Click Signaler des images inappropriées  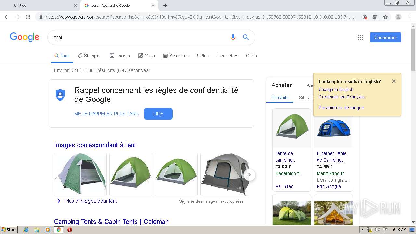pos(211,201)
